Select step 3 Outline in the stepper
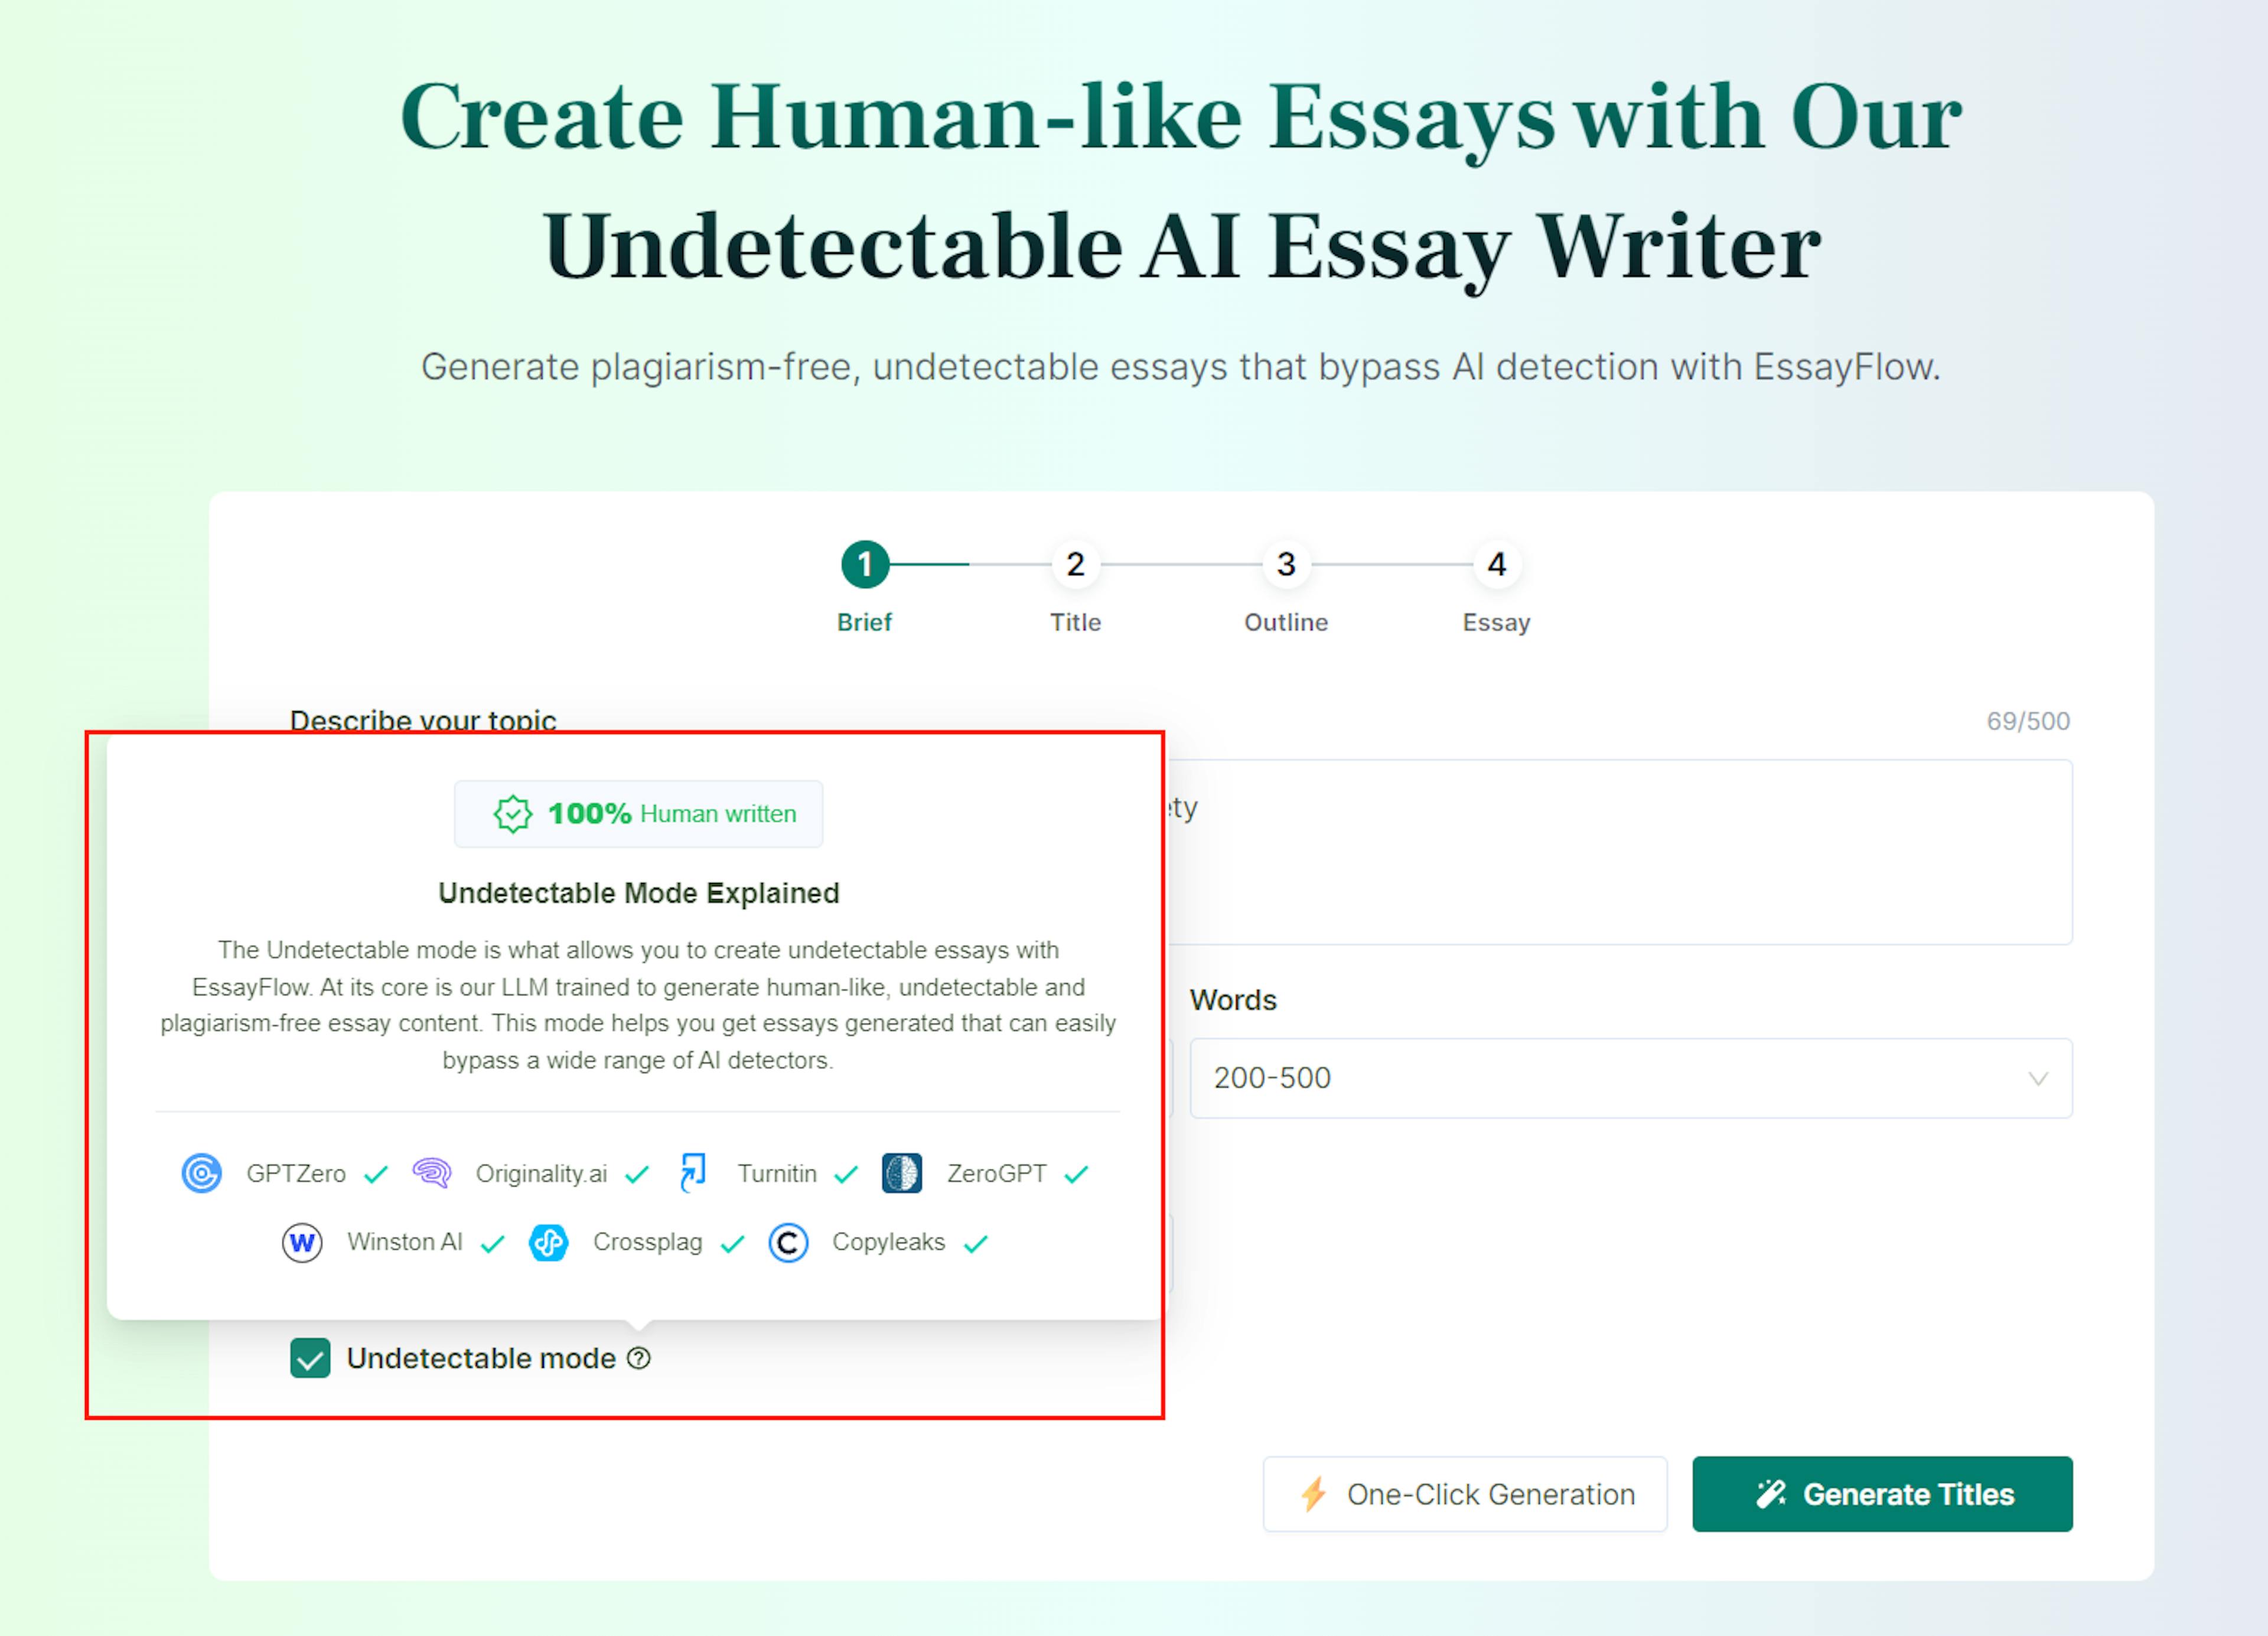This screenshot has width=2268, height=1636. [x=1286, y=564]
